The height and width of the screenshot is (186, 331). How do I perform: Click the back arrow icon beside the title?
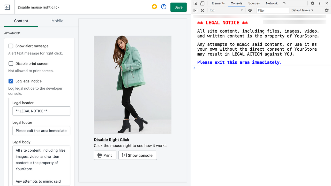(7, 7)
